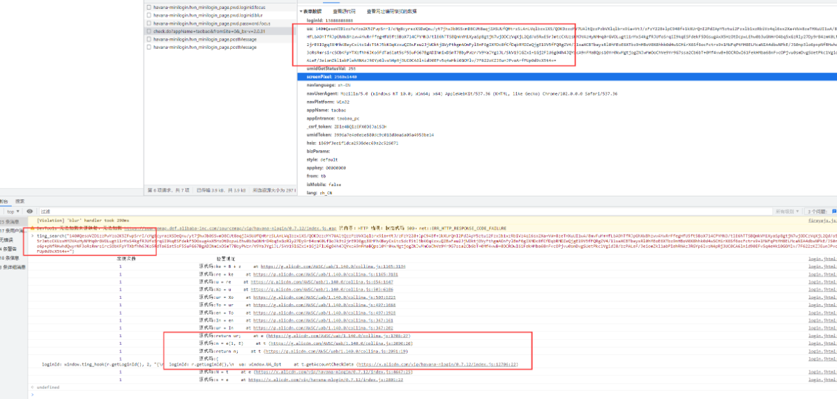
Task: Click 查看网址编码格式的数据 link
Action: [393, 12]
